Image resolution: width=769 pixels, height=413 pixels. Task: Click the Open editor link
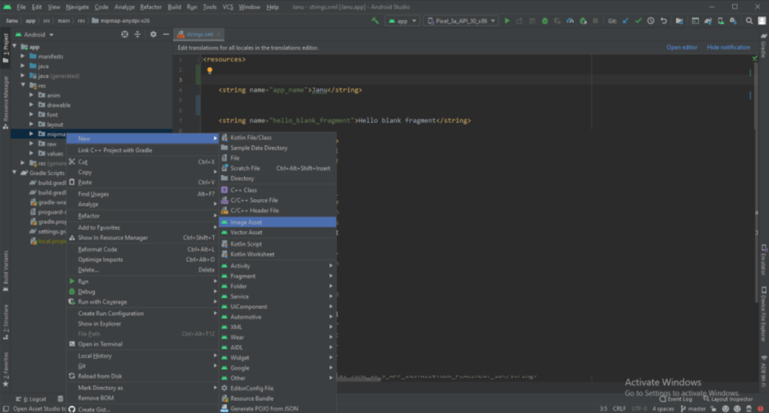point(682,47)
